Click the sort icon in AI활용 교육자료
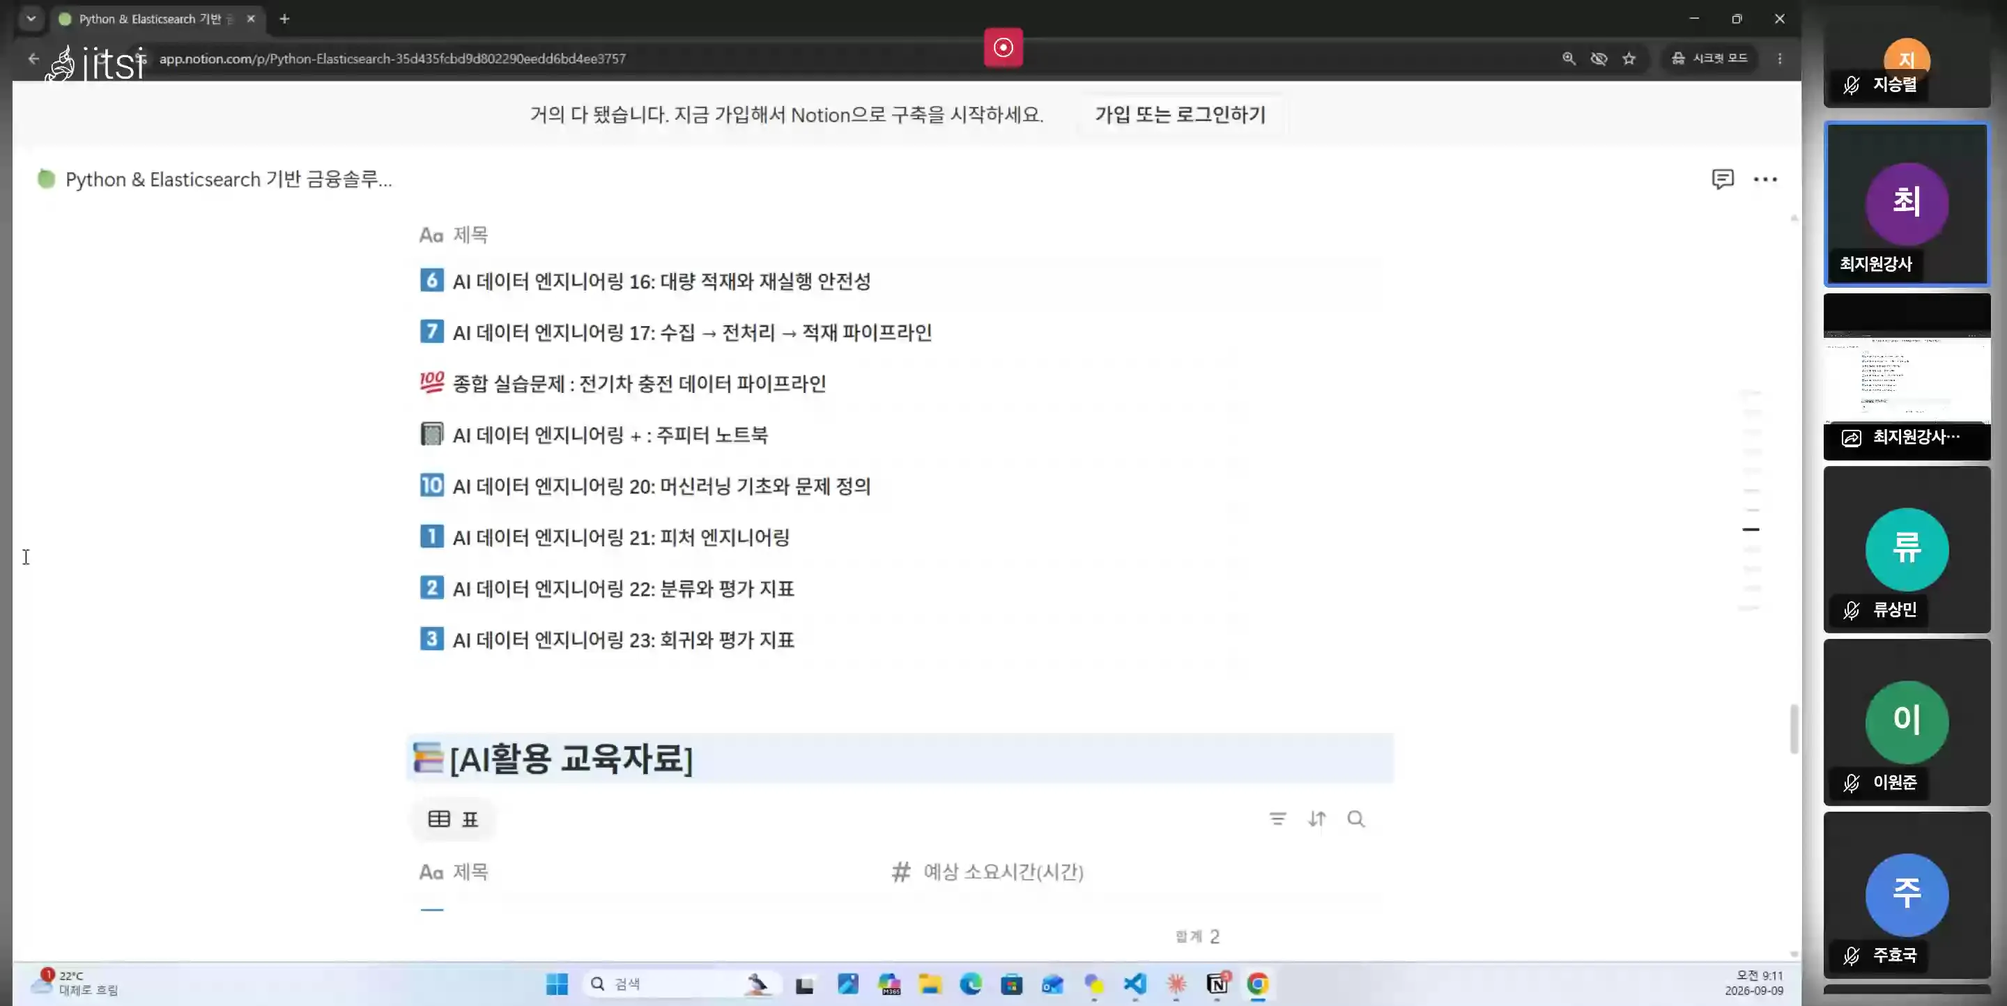Image resolution: width=2007 pixels, height=1006 pixels. pyautogui.click(x=1316, y=819)
